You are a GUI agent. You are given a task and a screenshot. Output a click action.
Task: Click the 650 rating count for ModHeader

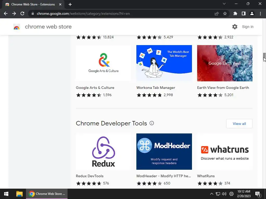[167, 183]
